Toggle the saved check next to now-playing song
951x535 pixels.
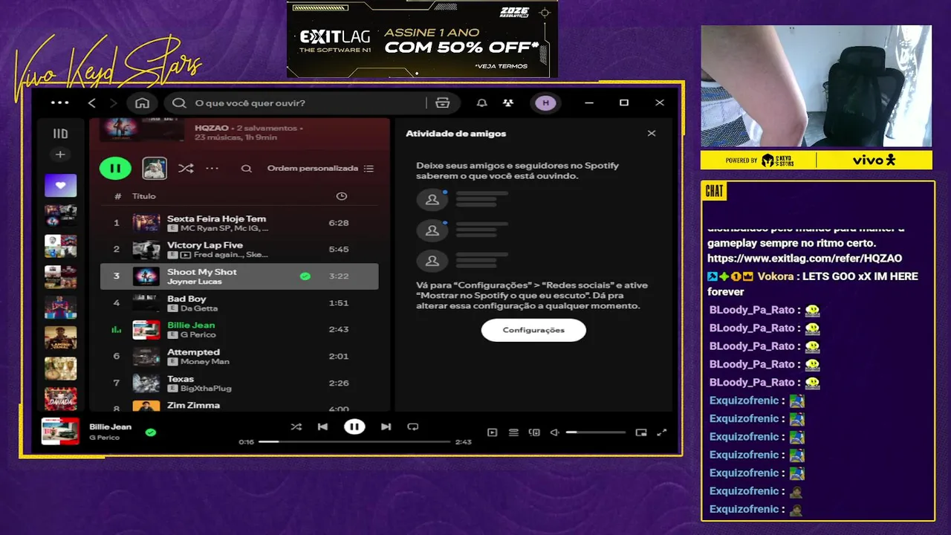[x=151, y=432]
